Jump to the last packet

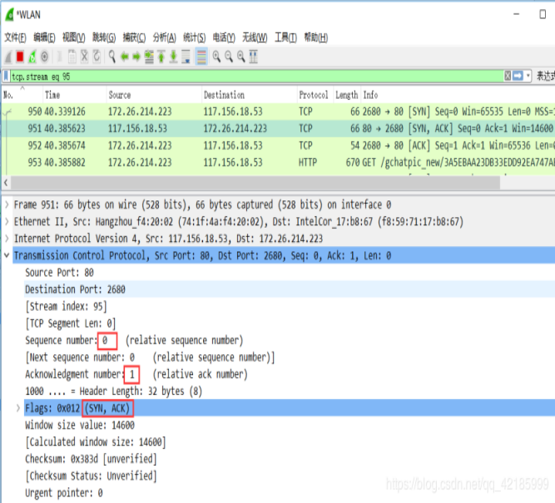[x=173, y=57]
